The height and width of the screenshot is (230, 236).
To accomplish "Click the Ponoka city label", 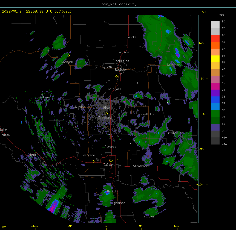I will pos(131,37).
